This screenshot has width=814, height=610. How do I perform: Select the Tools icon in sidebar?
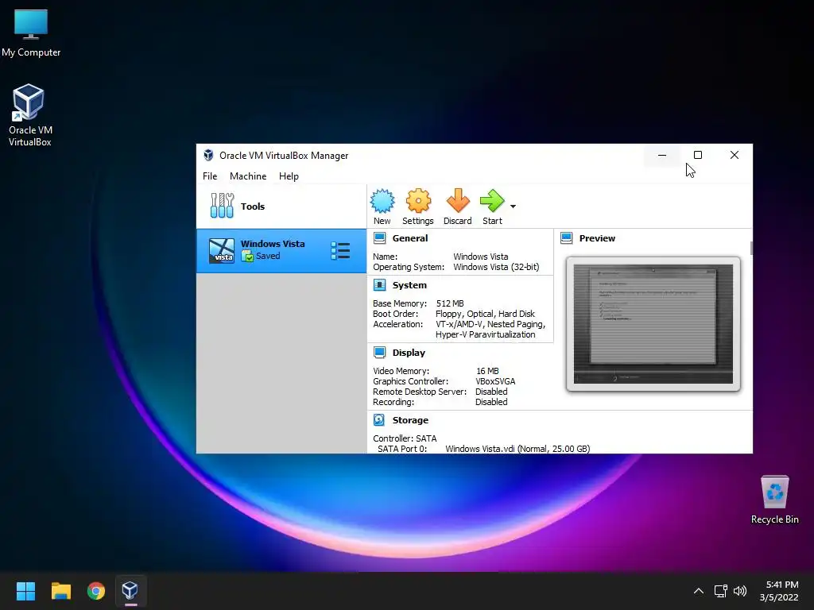pos(223,206)
